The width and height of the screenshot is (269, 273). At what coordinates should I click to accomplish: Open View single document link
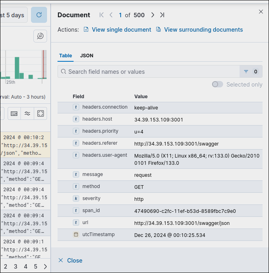coord(121,30)
